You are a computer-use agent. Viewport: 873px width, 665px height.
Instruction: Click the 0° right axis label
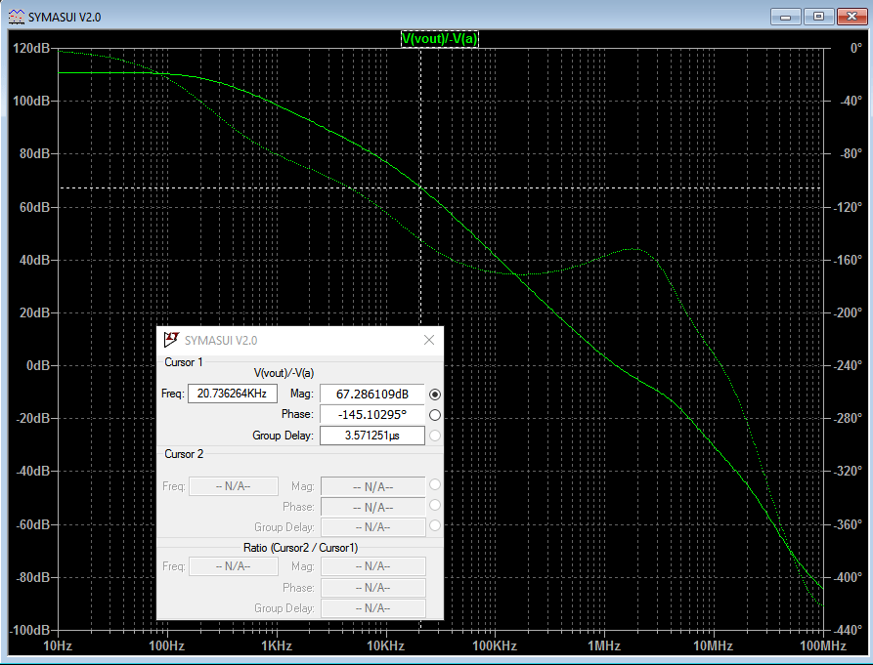855,49
